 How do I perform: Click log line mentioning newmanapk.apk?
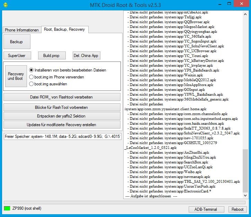(169, 177)
